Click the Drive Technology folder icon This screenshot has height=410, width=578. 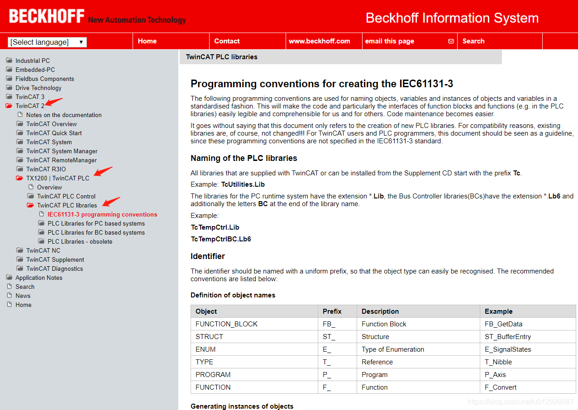pyautogui.click(x=9, y=88)
